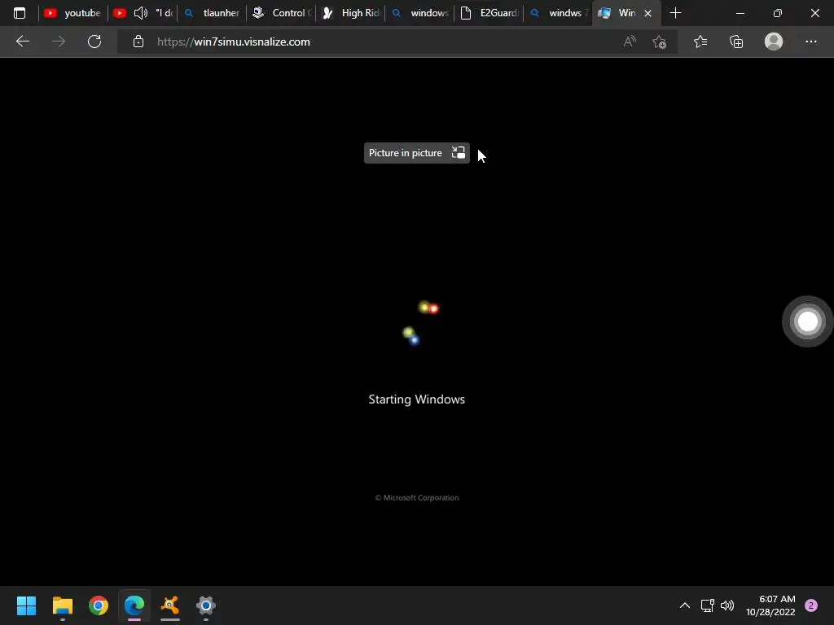Click the round floating assist button
Viewport: 834px width, 625px height.
point(807,321)
